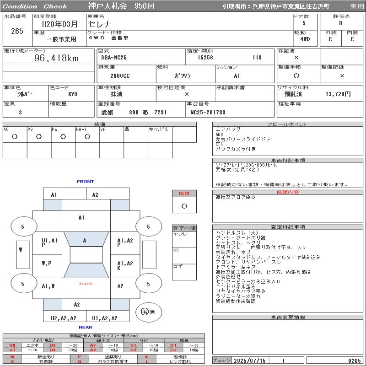Click the designation number 15256
The height and width of the screenshot is (366, 366).
[x=205, y=58]
